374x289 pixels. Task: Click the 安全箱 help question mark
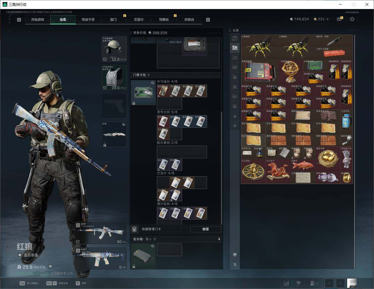coord(155,239)
